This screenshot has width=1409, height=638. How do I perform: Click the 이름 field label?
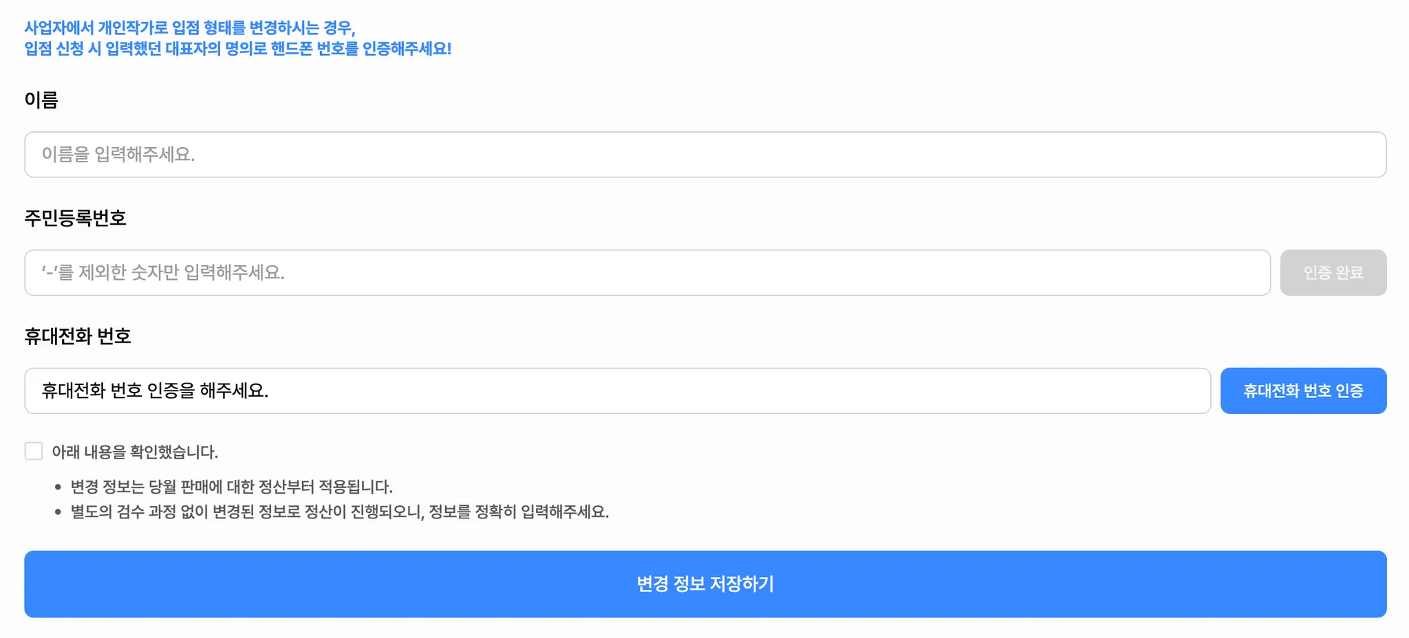click(x=41, y=100)
